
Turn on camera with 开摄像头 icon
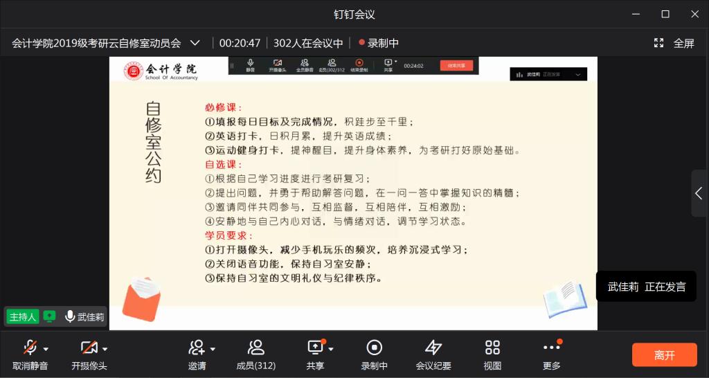click(88, 348)
